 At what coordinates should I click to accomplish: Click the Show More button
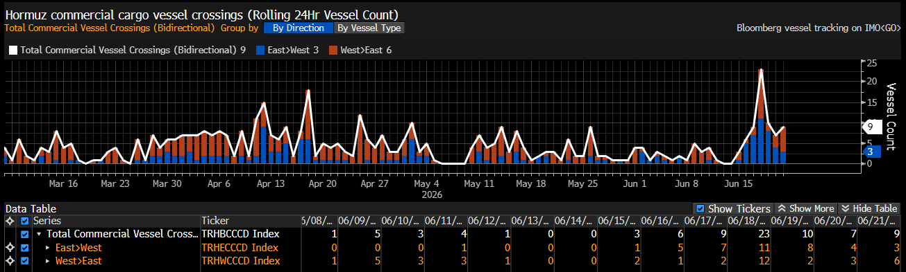[805, 208]
